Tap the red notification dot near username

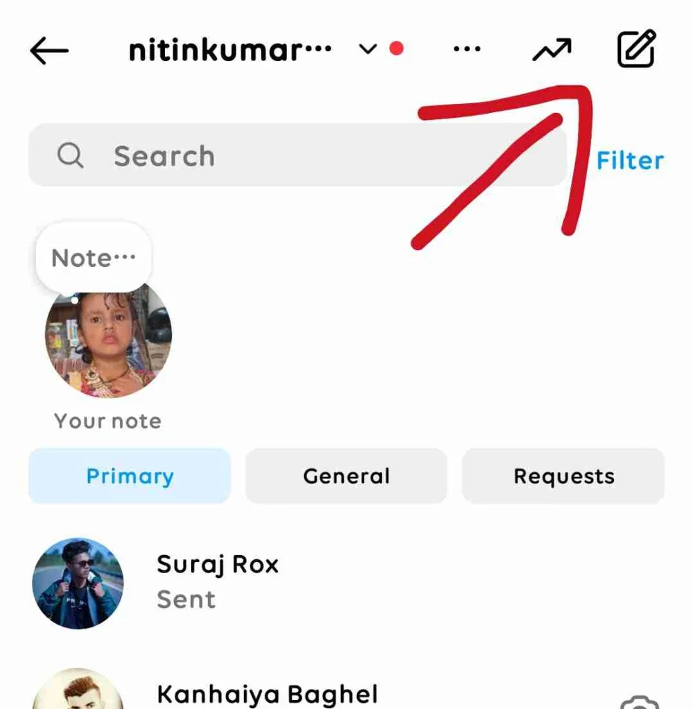click(396, 49)
